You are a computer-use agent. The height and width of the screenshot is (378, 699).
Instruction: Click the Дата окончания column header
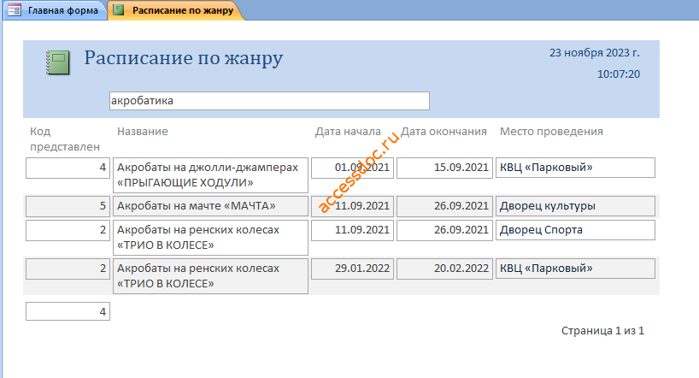[x=443, y=132]
